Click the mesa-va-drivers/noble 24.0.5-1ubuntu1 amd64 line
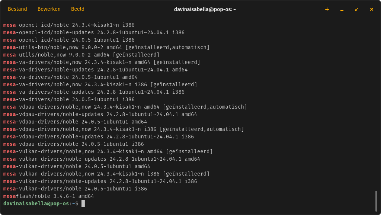Image resolution: width=381 pixels, height=215 pixels. tap(70, 77)
